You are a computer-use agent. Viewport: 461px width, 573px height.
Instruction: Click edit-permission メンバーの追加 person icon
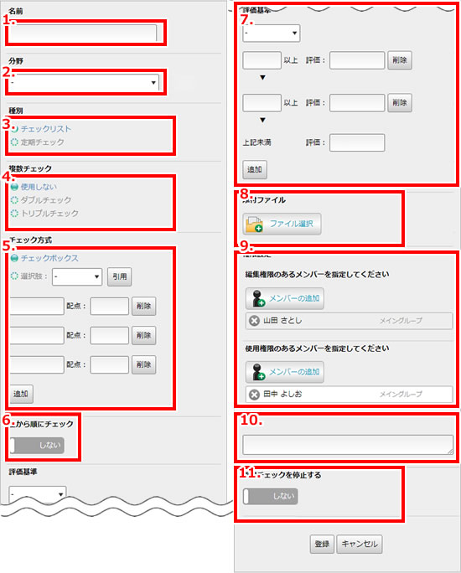point(258,298)
